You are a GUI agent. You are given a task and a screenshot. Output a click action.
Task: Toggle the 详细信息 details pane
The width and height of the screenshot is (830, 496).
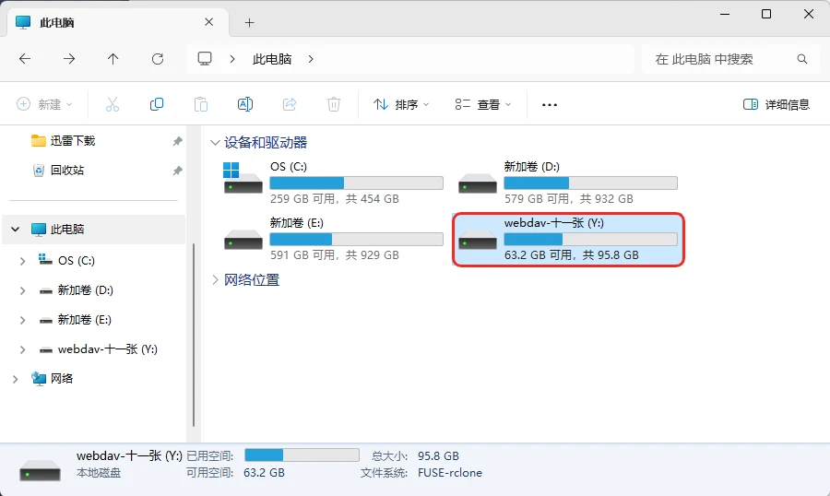click(x=777, y=104)
